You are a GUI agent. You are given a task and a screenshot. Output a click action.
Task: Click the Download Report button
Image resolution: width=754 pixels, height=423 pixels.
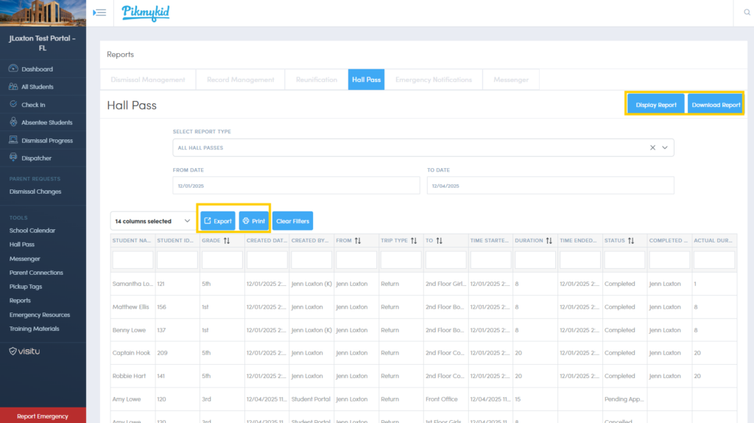[716, 105]
